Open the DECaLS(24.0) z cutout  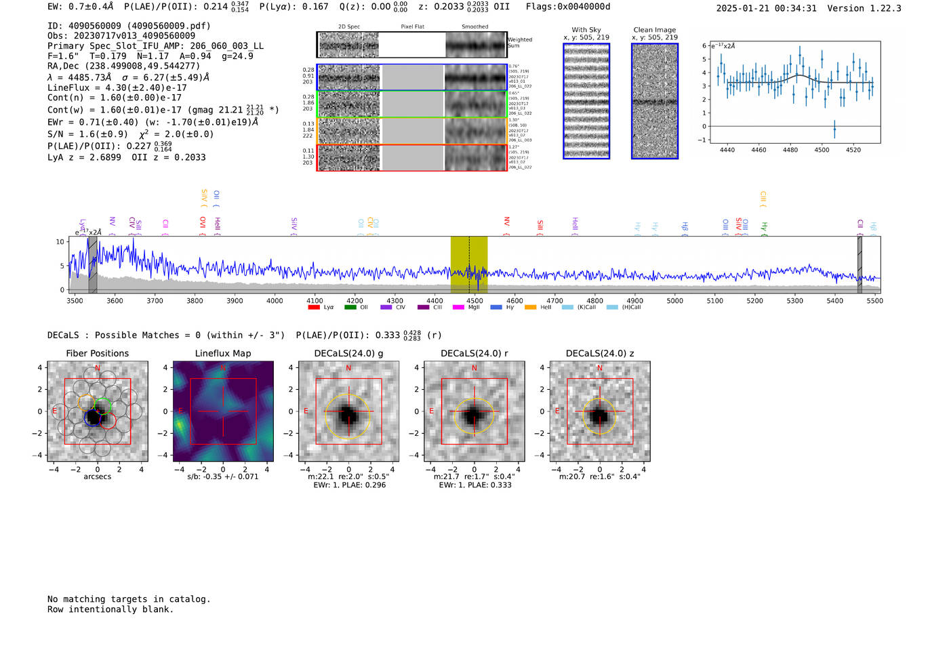(599, 411)
